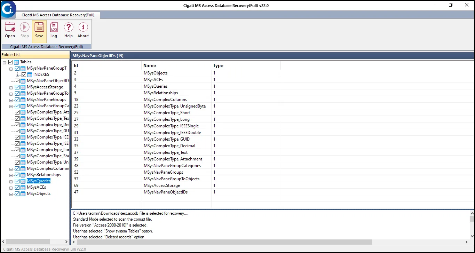Click the Id column header
The height and width of the screenshot is (253, 475).
(x=107, y=65)
